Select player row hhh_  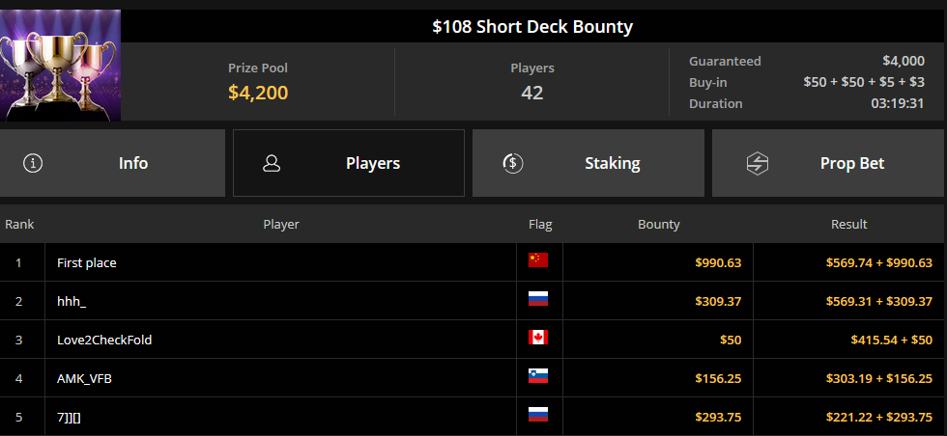(473, 301)
